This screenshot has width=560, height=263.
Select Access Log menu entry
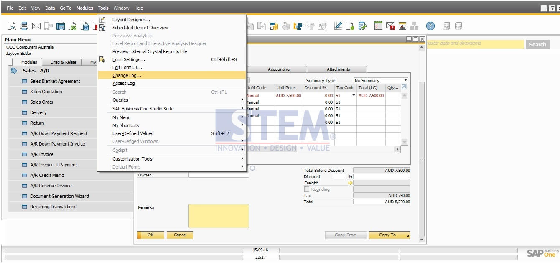coord(172,83)
